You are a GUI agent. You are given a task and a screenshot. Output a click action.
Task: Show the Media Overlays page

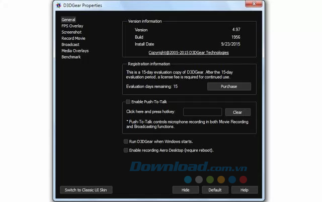coord(74,51)
